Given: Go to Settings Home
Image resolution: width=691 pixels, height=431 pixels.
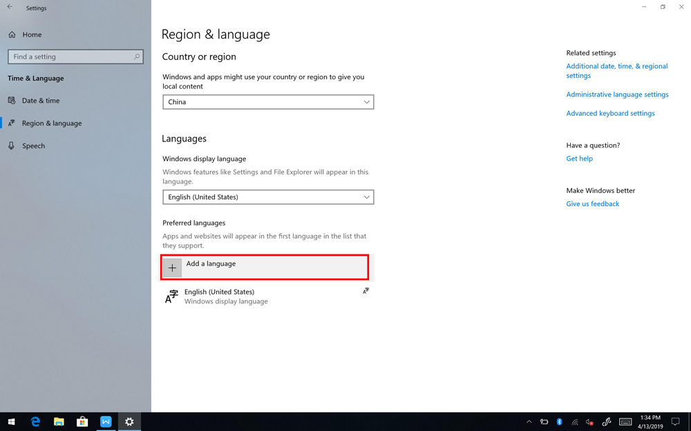Looking at the screenshot, I should coord(31,34).
